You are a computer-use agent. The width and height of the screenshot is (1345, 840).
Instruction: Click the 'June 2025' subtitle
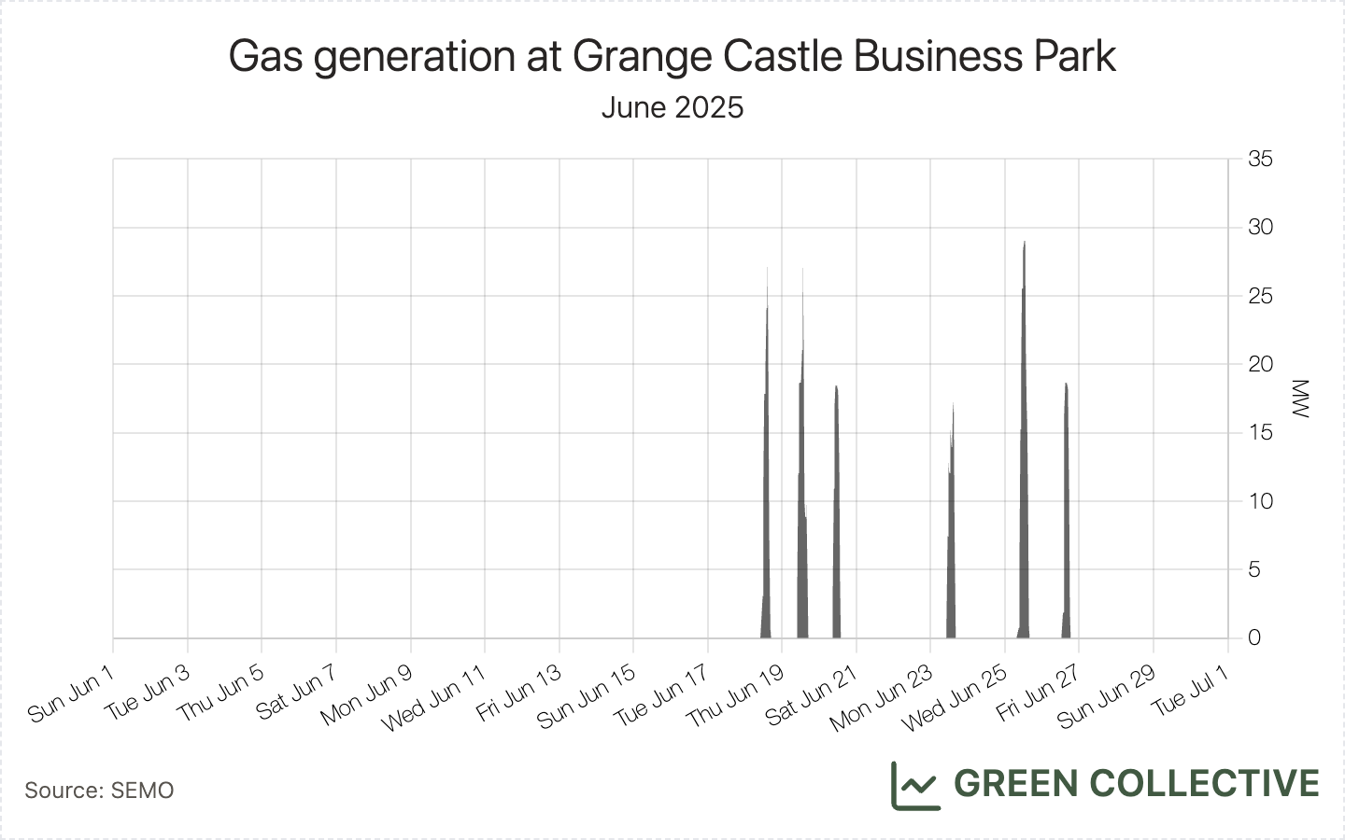coord(672,107)
